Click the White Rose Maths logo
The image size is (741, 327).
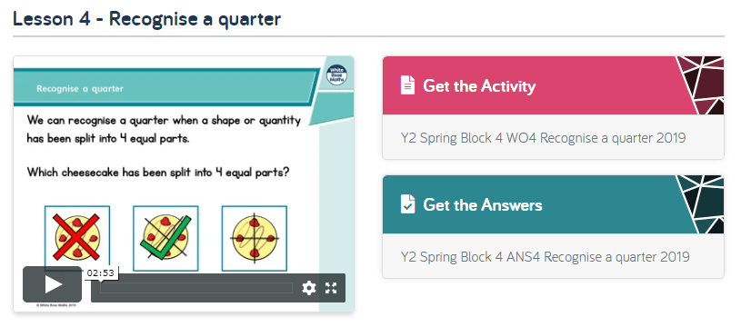[x=336, y=75]
